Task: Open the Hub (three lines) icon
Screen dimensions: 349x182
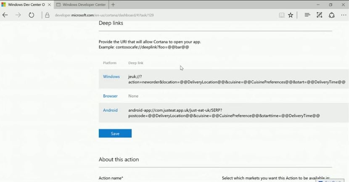Action: [307, 15]
